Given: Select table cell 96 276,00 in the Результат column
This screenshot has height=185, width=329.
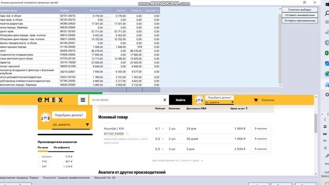Looking at the screenshot, I should click(x=97, y=51).
